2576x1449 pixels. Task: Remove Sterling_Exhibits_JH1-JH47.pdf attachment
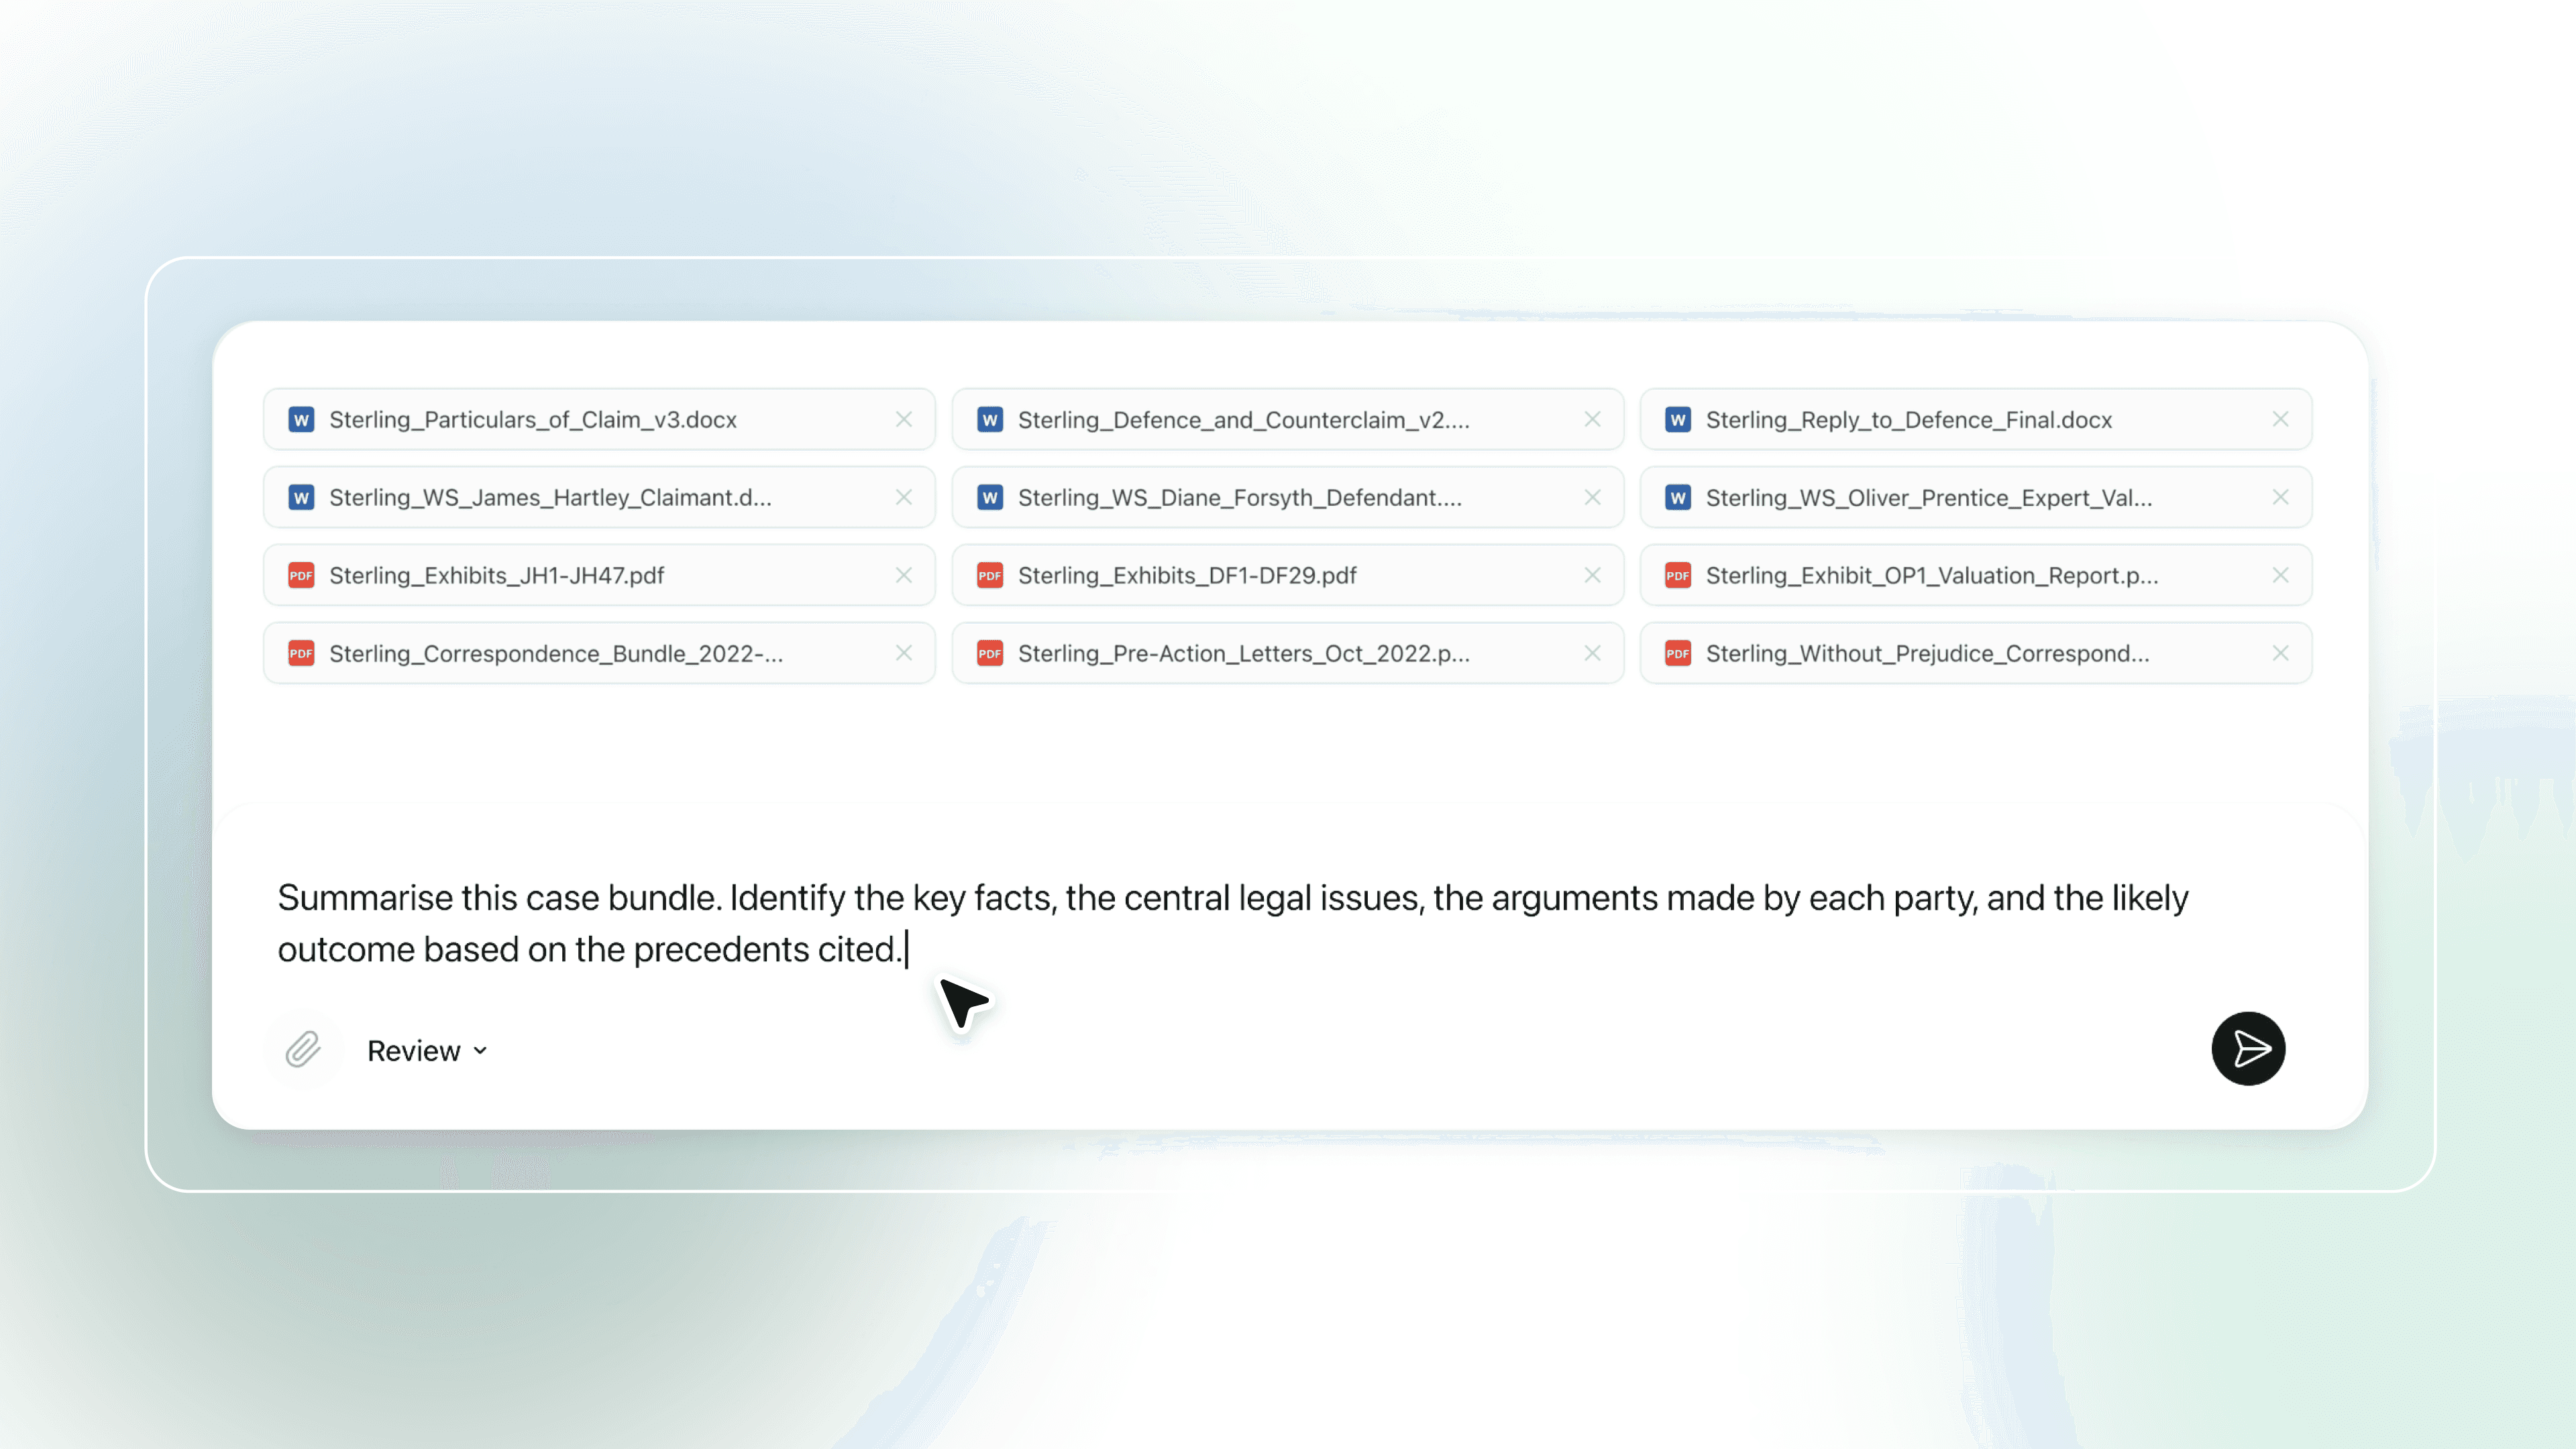pyautogui.click(x=903, y=575)
